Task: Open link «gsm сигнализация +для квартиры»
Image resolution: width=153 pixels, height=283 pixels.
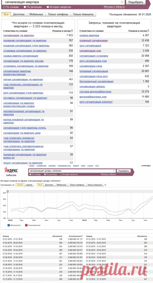Action: (23, 93)
